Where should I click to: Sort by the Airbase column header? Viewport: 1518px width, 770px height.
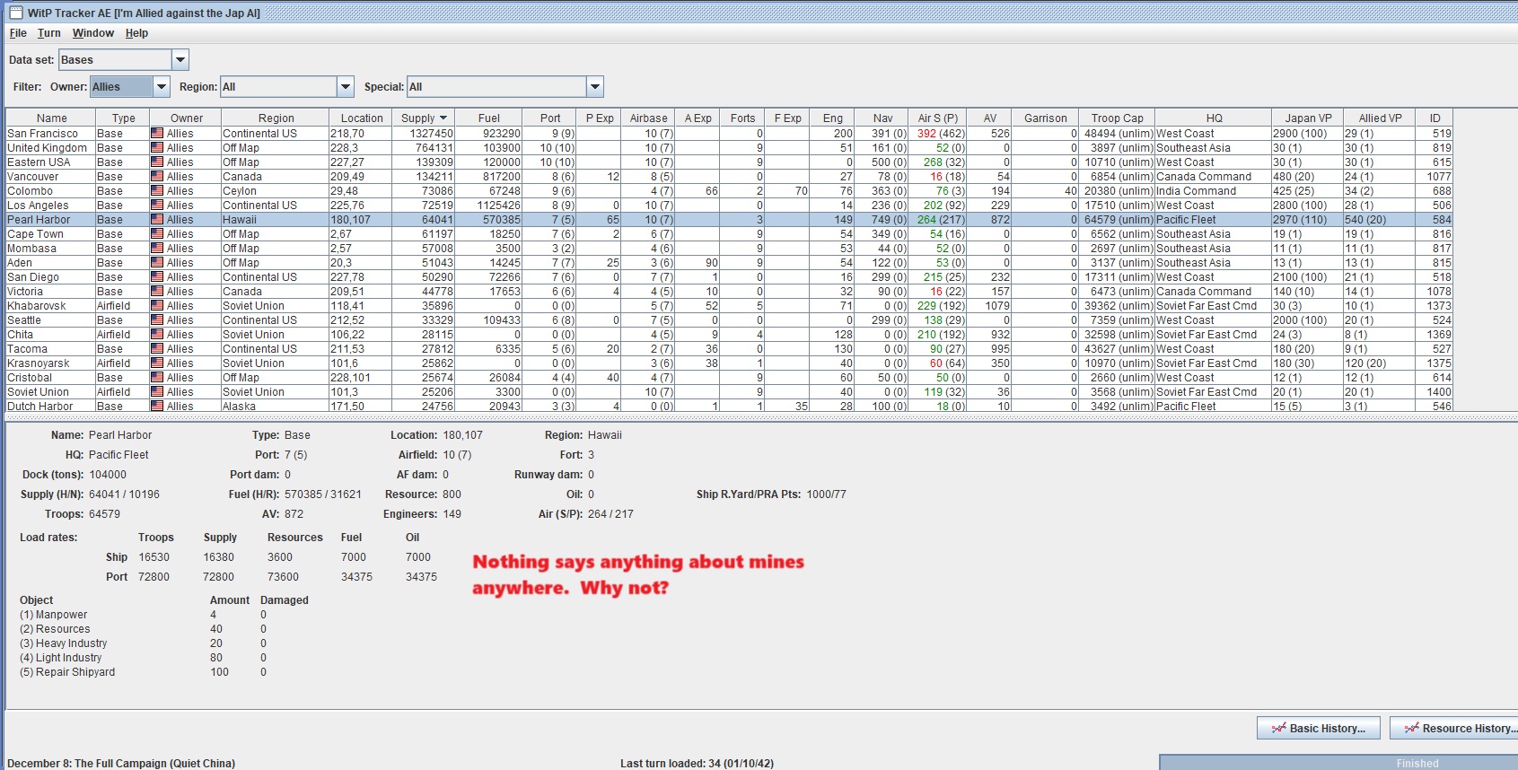(648, 118)
